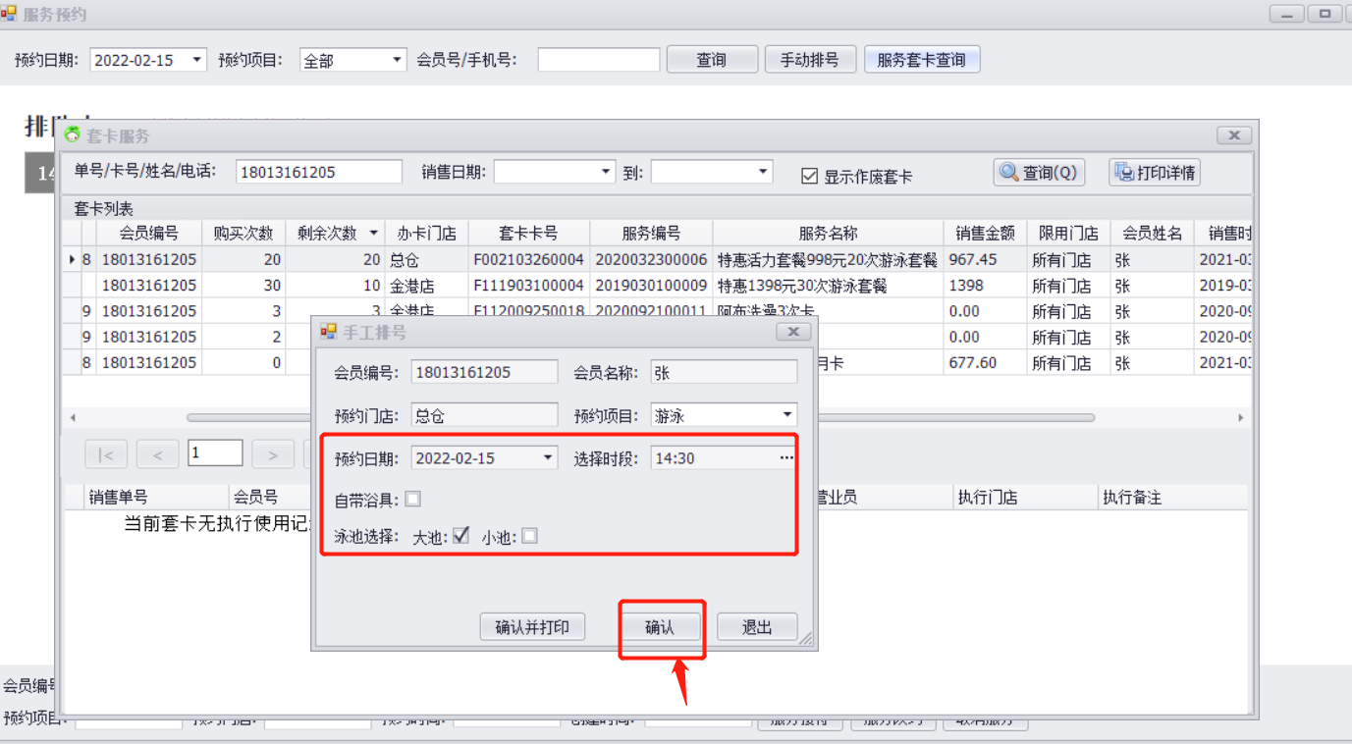Click the 单号/卡号/姓名/电话 search field
Screen dimensions: 1352x744
coord(319,172)
